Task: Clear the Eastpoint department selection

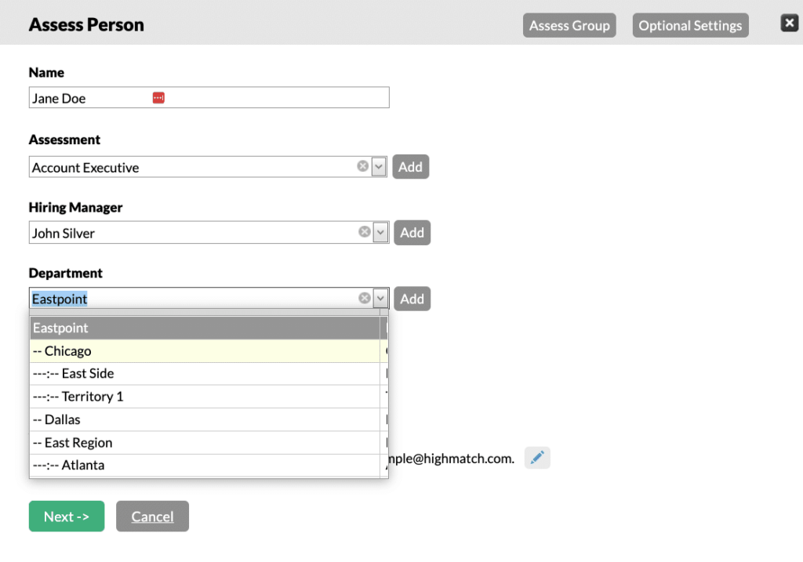Action: click(364, 297)
